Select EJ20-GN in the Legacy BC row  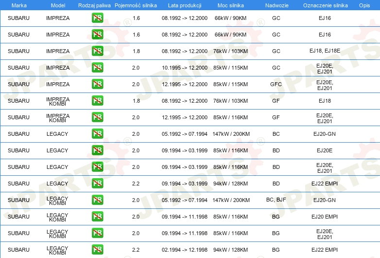click(x=325, y=134)
